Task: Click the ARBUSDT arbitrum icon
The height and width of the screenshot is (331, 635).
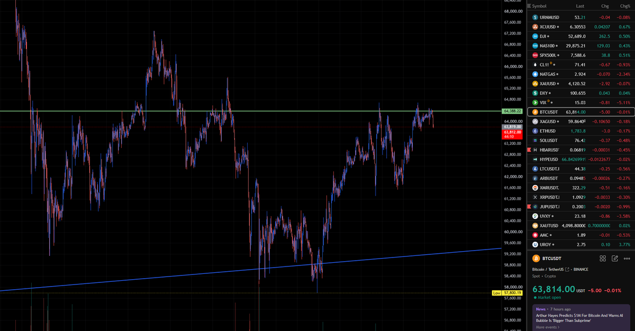Action: click(x=535, y=179)
